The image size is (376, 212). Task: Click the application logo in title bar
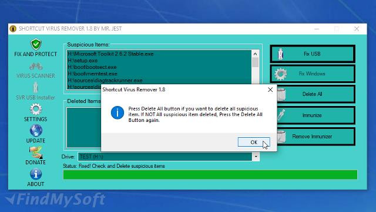coord(13,29)
